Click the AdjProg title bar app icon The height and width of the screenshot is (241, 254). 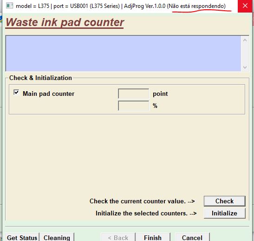(x=9, y=6)
